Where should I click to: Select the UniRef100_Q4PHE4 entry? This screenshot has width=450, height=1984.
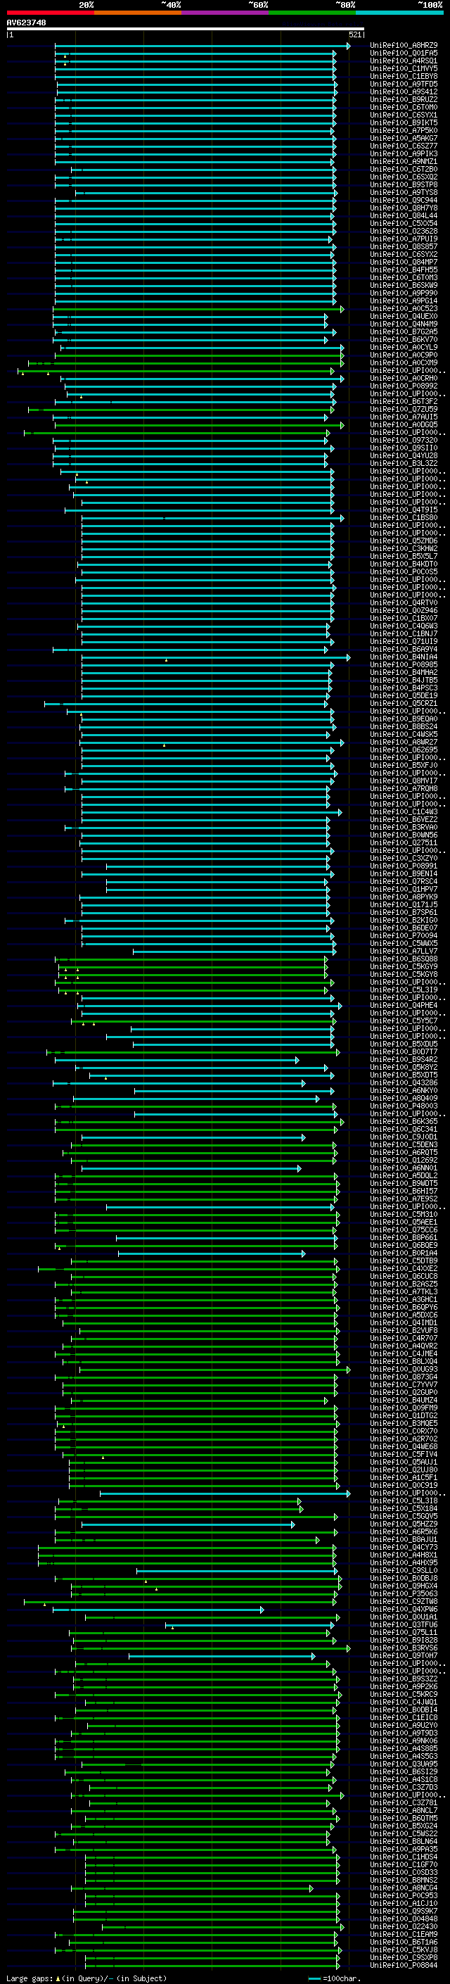404,1005
